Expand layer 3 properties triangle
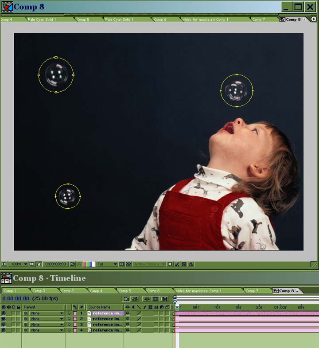319x348 pixels. click(70, 325)
